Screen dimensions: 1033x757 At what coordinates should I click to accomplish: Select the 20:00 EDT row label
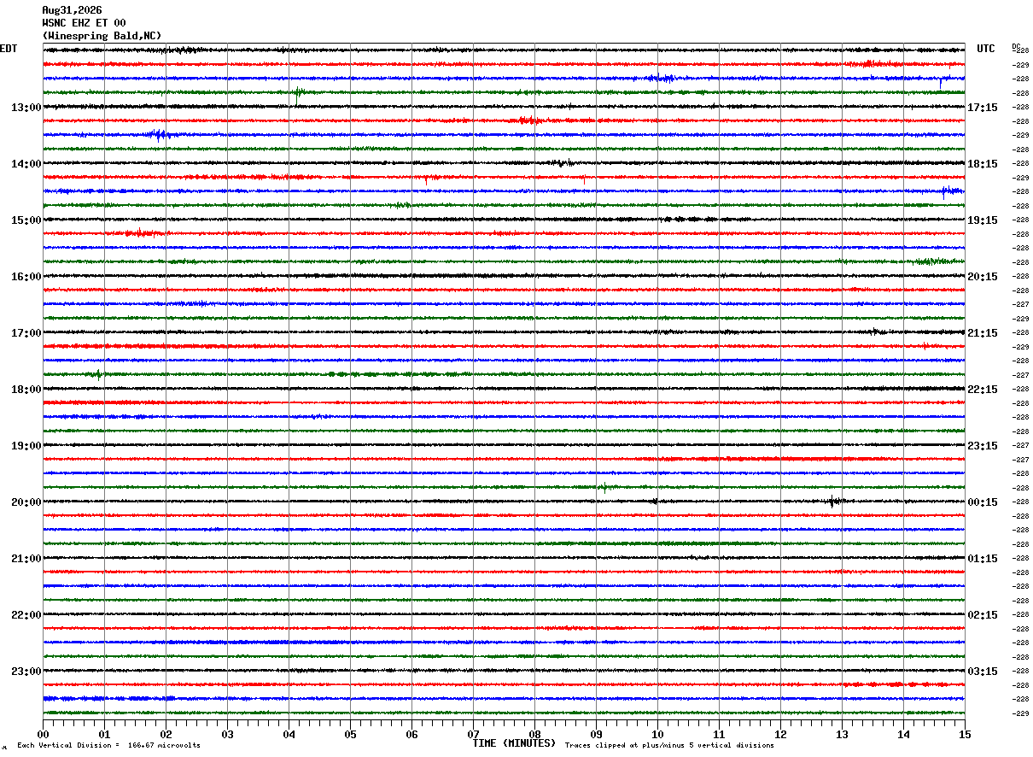point(26,502)
